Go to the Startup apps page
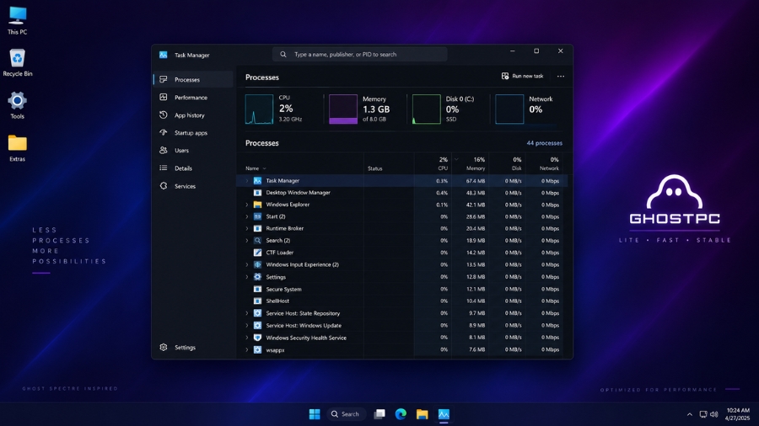Viewport: 759px width, 426px height. [x=194, y=132]
